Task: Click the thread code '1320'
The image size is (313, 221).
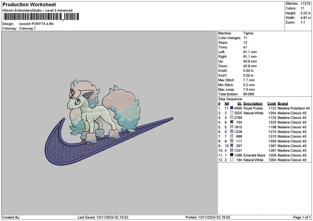Action: point(272,122)
